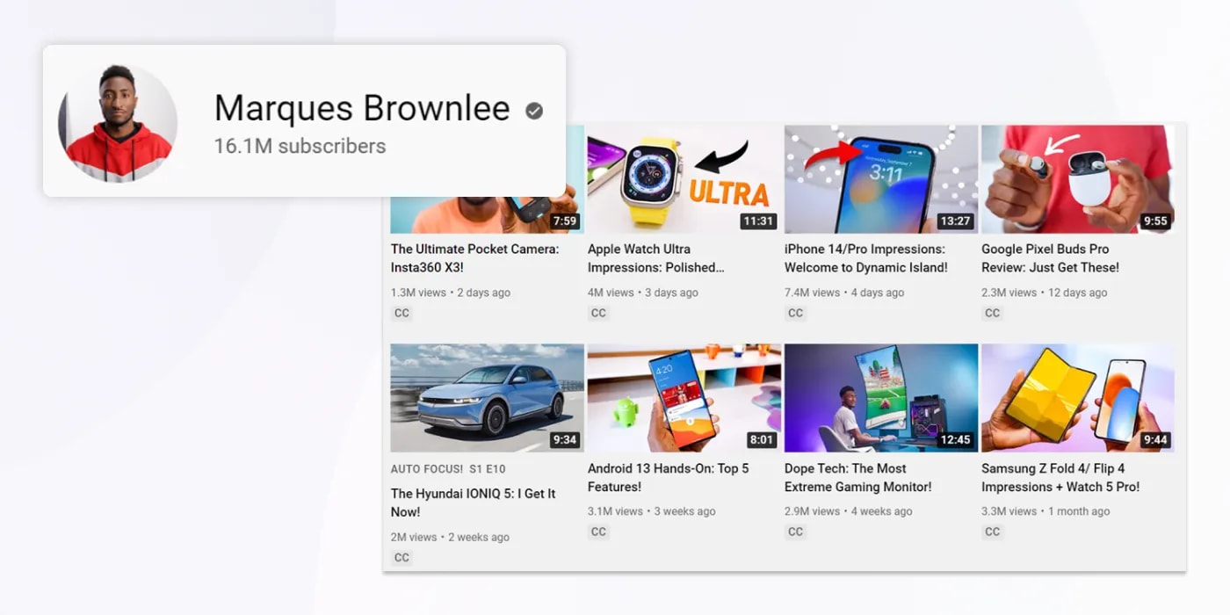Click the Marques Brownlee channel avatar
Screen dimensions: 1230x615
(x=118, y=123)
